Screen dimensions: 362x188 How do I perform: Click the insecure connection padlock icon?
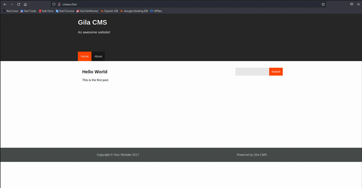pos(59,4)
